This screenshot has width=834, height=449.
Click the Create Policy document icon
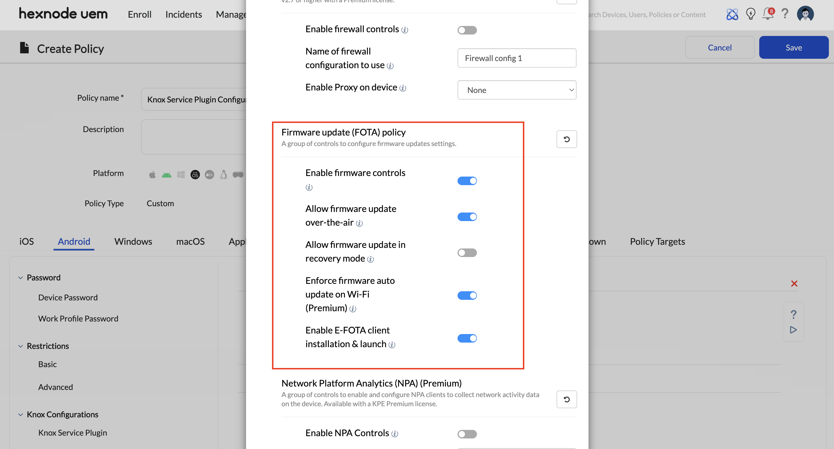point(24,48)
